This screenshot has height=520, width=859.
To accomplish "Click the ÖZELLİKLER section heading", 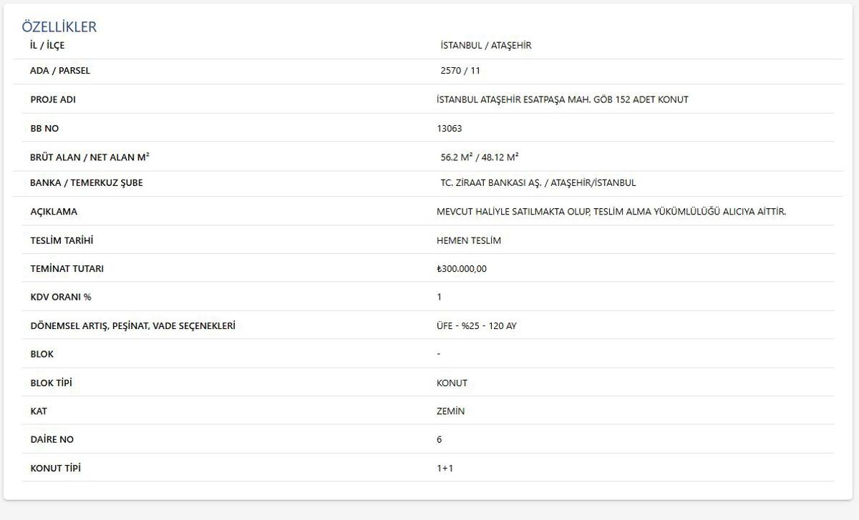I will click(x=59, y=27).
